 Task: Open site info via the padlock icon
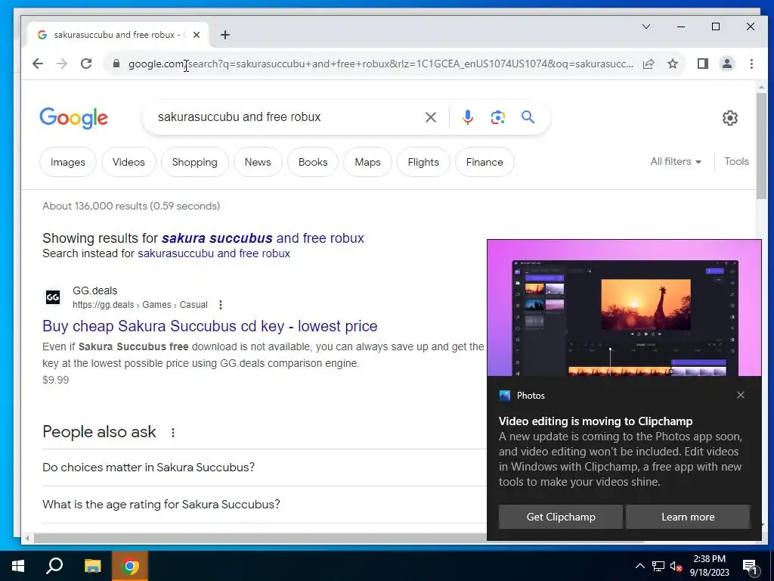click(x=116, y=64)
